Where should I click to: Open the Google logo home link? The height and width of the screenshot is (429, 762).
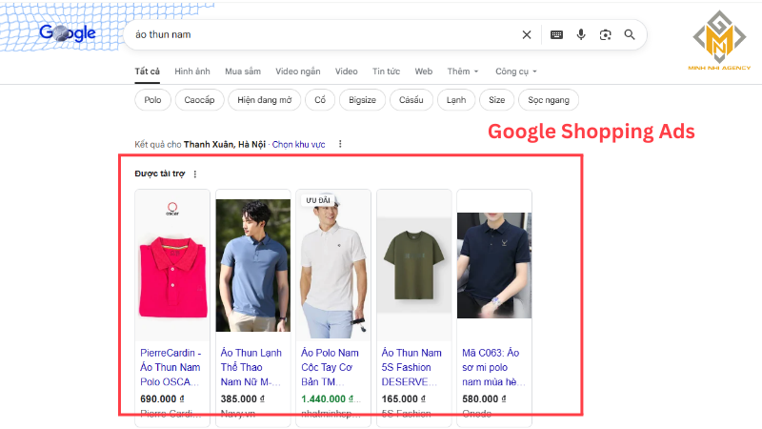click(68, 33)
